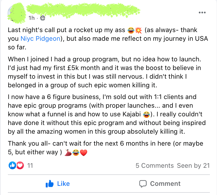Click the group privacy icon beside timestamp
This screenshot has width=217, height=195.
(x=42, y=18)
